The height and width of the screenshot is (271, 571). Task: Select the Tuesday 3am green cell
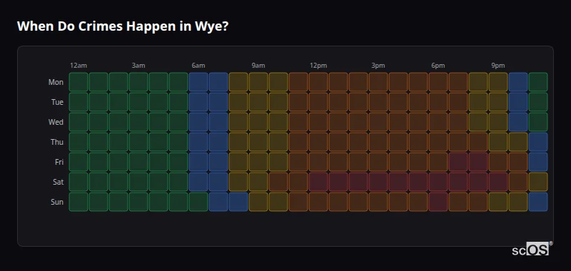point(138,102)
